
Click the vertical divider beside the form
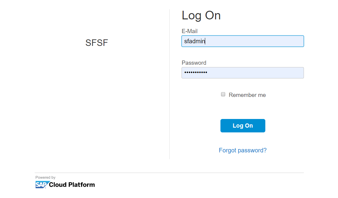click(169, 89)
